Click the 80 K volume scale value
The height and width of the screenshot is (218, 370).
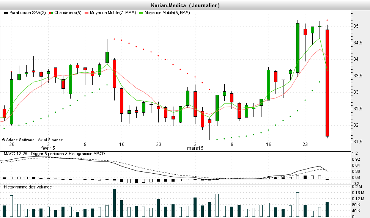coord(356,205)
